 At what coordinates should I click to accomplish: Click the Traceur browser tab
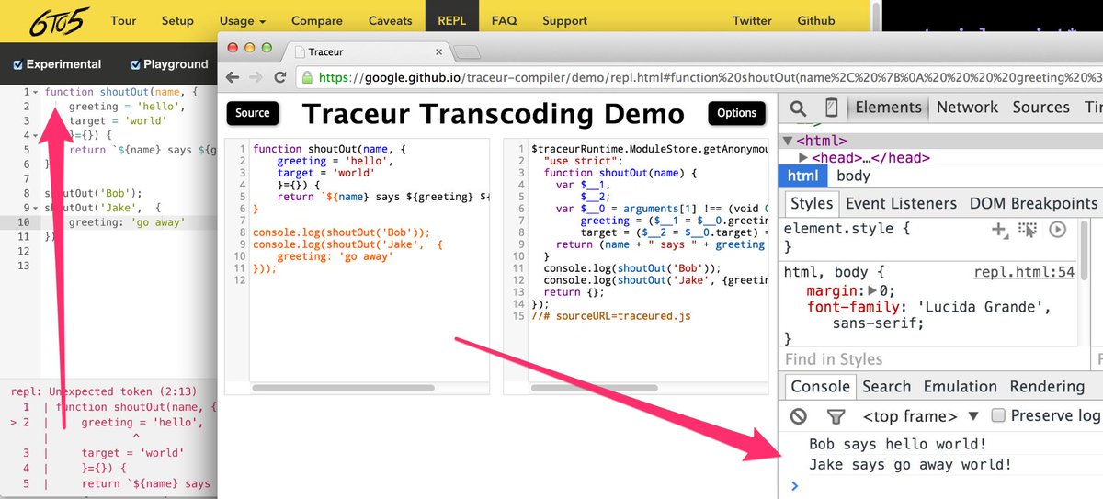tap(368, 51)
